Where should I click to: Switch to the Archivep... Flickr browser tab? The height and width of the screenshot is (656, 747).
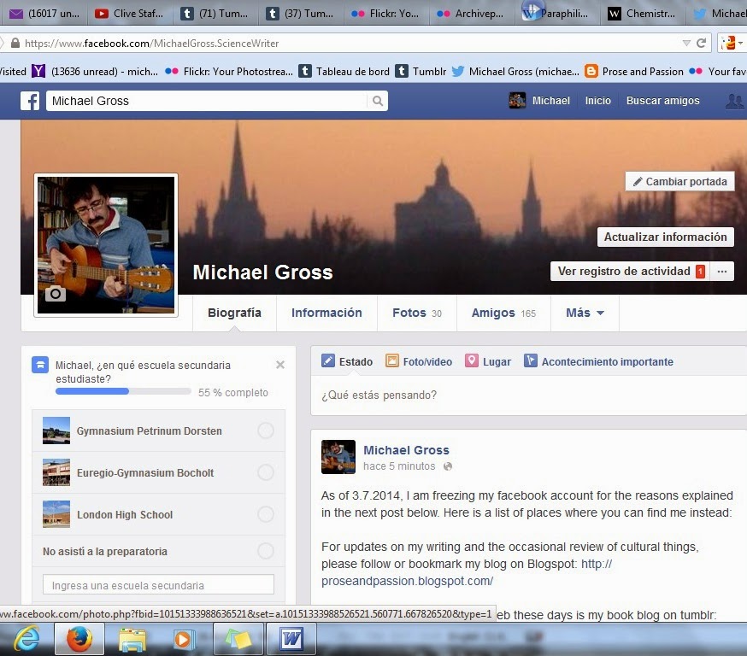[x=470, y=14]
